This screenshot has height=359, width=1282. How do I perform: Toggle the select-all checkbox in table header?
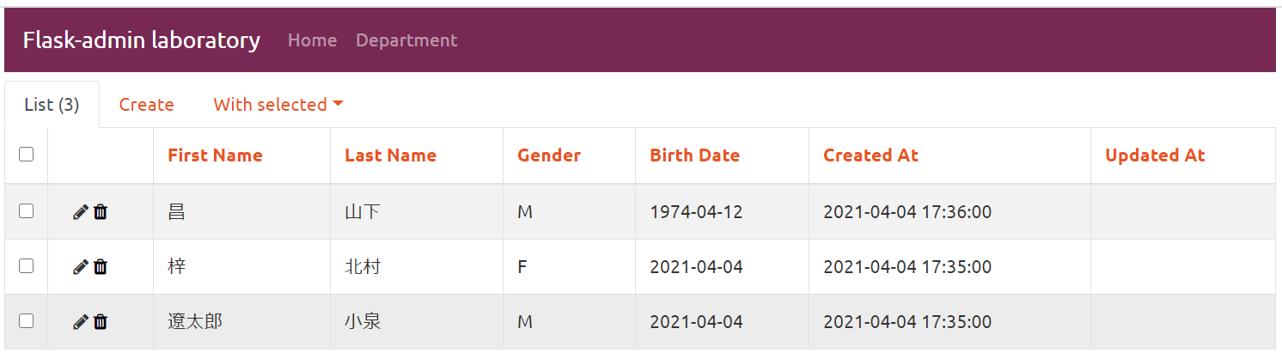click(26, 155)
